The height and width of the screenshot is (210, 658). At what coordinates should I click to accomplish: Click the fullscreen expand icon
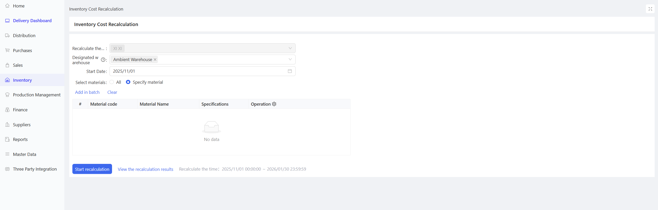[650, 9]
